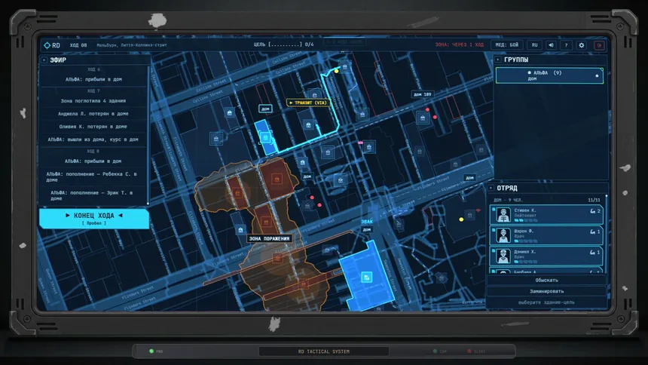The width and height of the screenshot is (648, 365).
Task: Click 'RD TACTICAL SYSTEM' label on bezel
Action: 324,351
